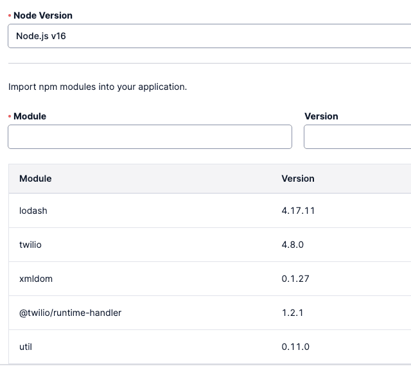
Task: Click the Module name input field
Action: (x=150, y=137)
